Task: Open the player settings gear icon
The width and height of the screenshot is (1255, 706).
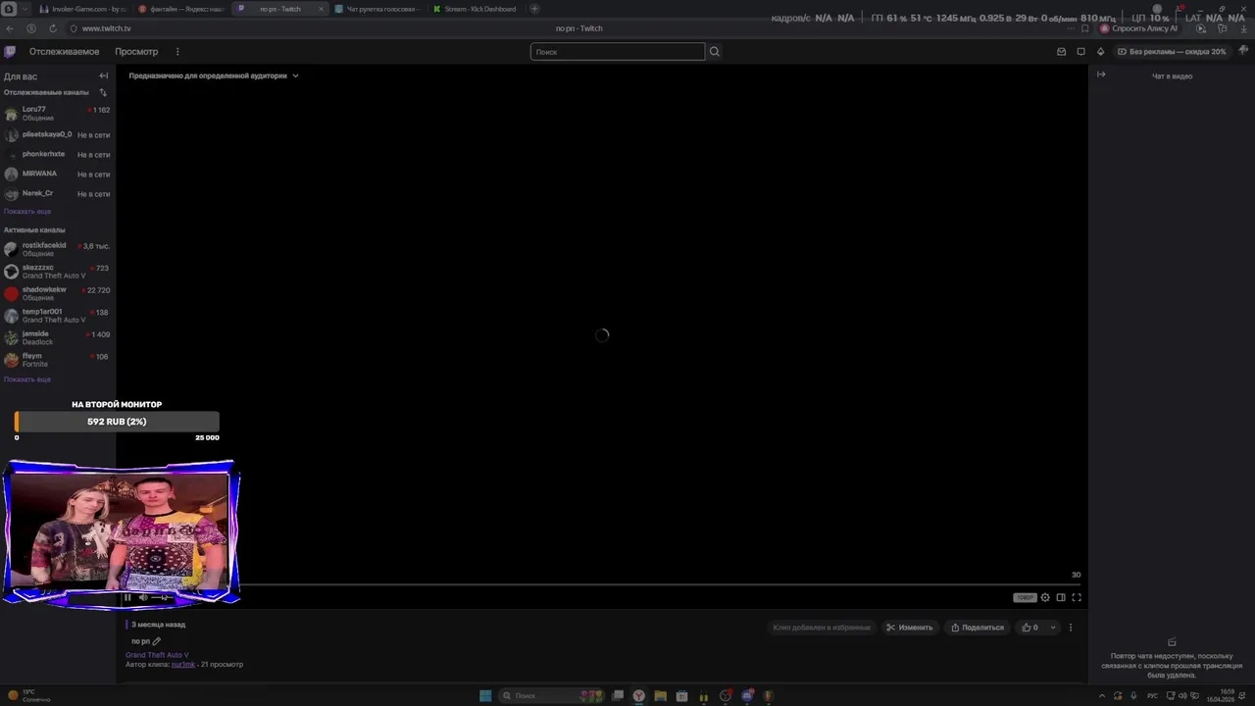Action: [x=1045, y=597]
